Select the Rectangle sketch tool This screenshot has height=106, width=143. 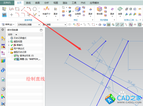click(17, 9)
